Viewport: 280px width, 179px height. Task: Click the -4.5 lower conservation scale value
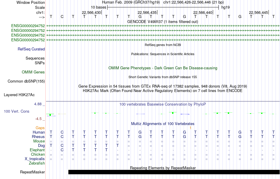click(38, 119)
